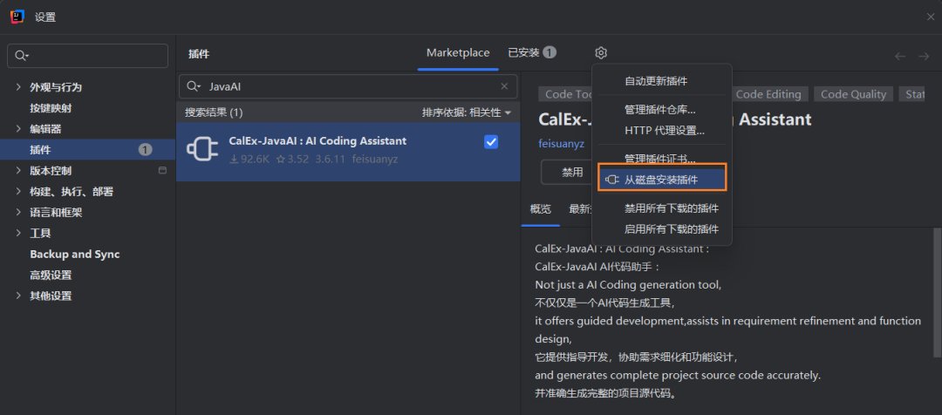Open the plugin settings gear menu

coord(601,53)
